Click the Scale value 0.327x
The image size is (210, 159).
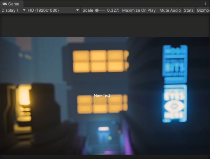click(113, 10)
